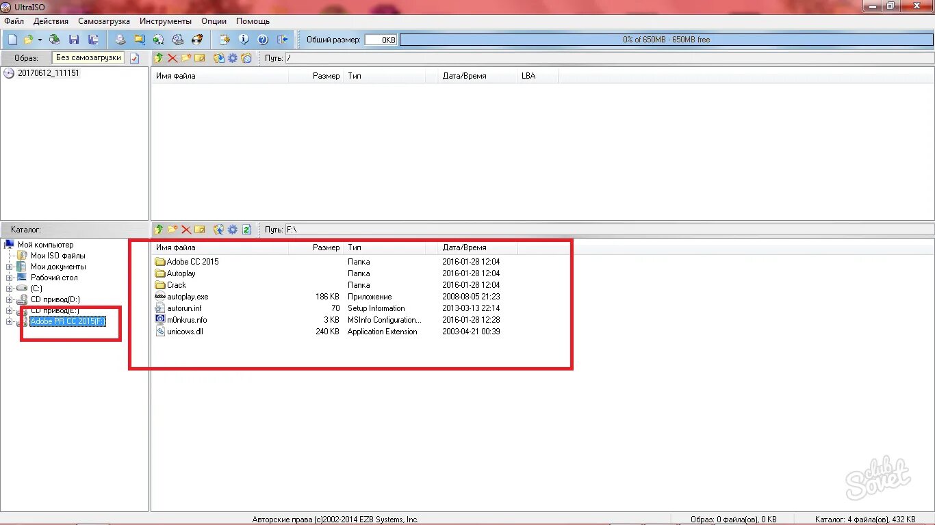Select the 20170612_111151 image node
The height and width of the screenshot is (525, 935).
(x=49, y=73)
